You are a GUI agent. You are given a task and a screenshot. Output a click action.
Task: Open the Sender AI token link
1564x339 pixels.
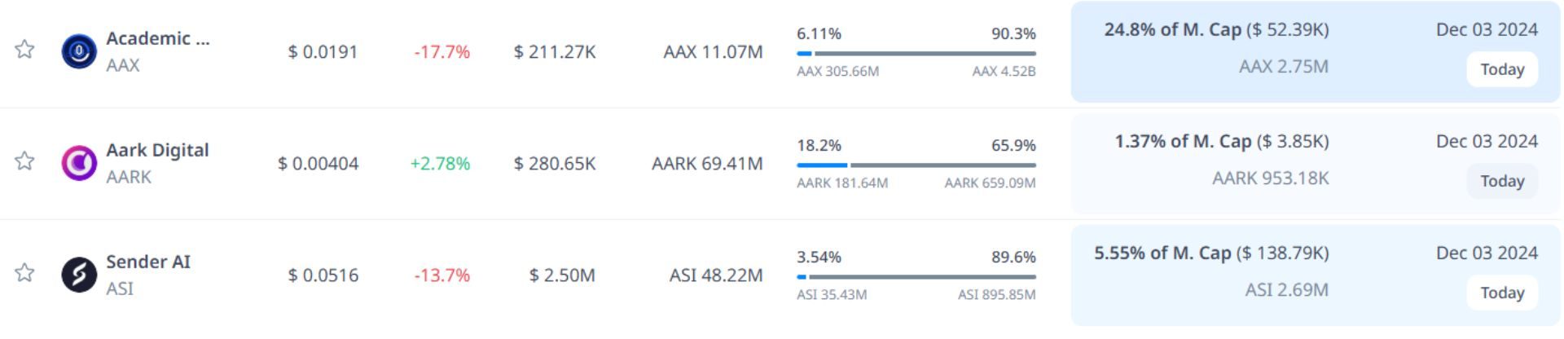(x=147, y=262)
